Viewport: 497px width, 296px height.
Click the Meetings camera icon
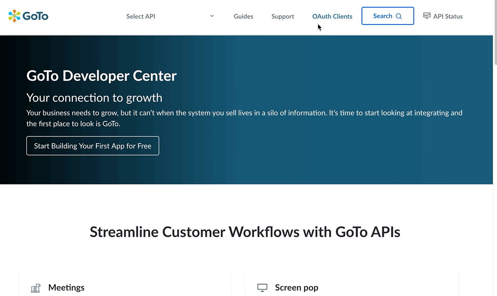[x=34, y=288]
